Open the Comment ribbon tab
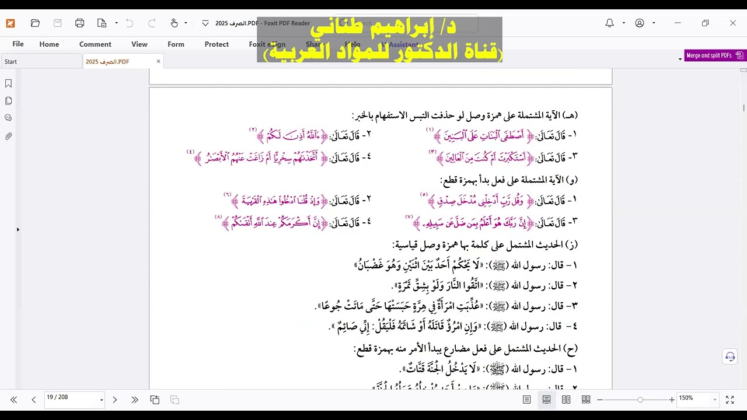This screenshot has width=747, height=420. 95,44
